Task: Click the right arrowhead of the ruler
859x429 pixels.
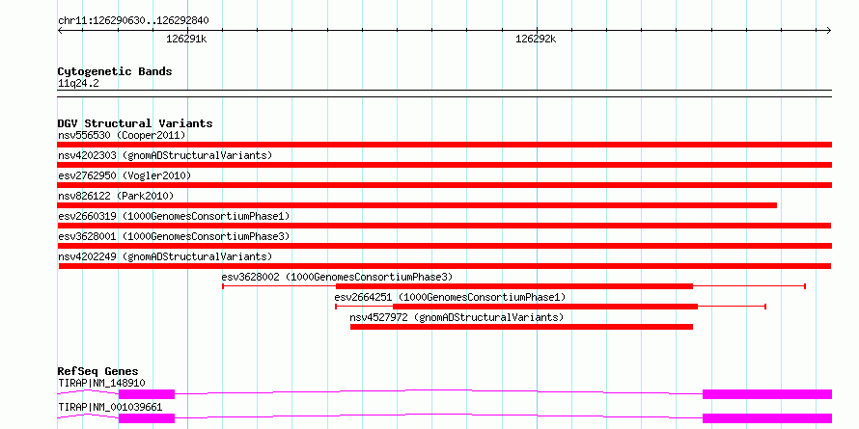Action: point(829,30)
